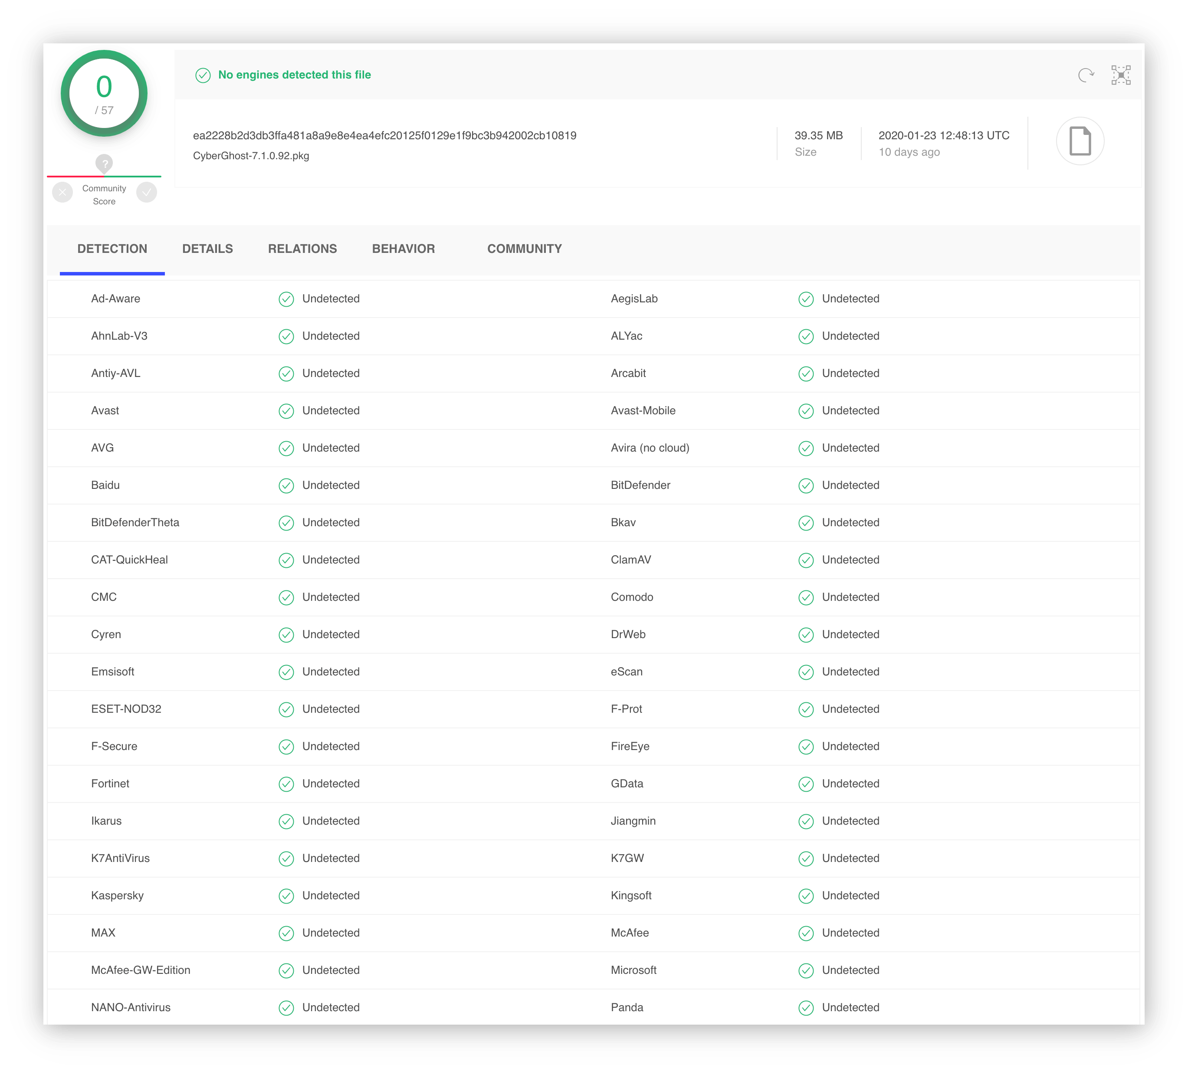Click the Bkav undetected check icon
Image resolution: width=1188 pixels, height=1068 pixels.
point(806,523)
